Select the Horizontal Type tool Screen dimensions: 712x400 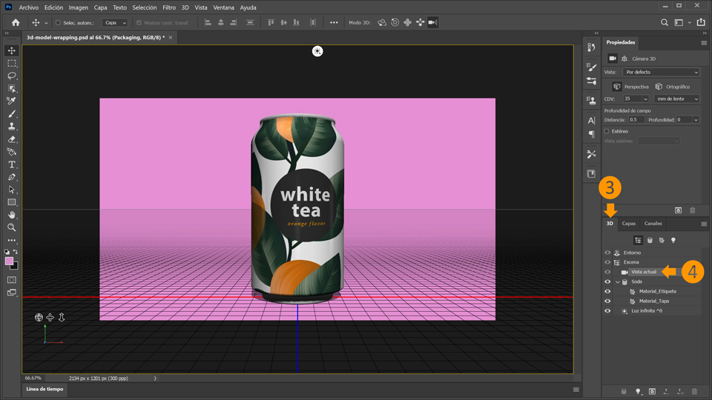pos(12,164)
